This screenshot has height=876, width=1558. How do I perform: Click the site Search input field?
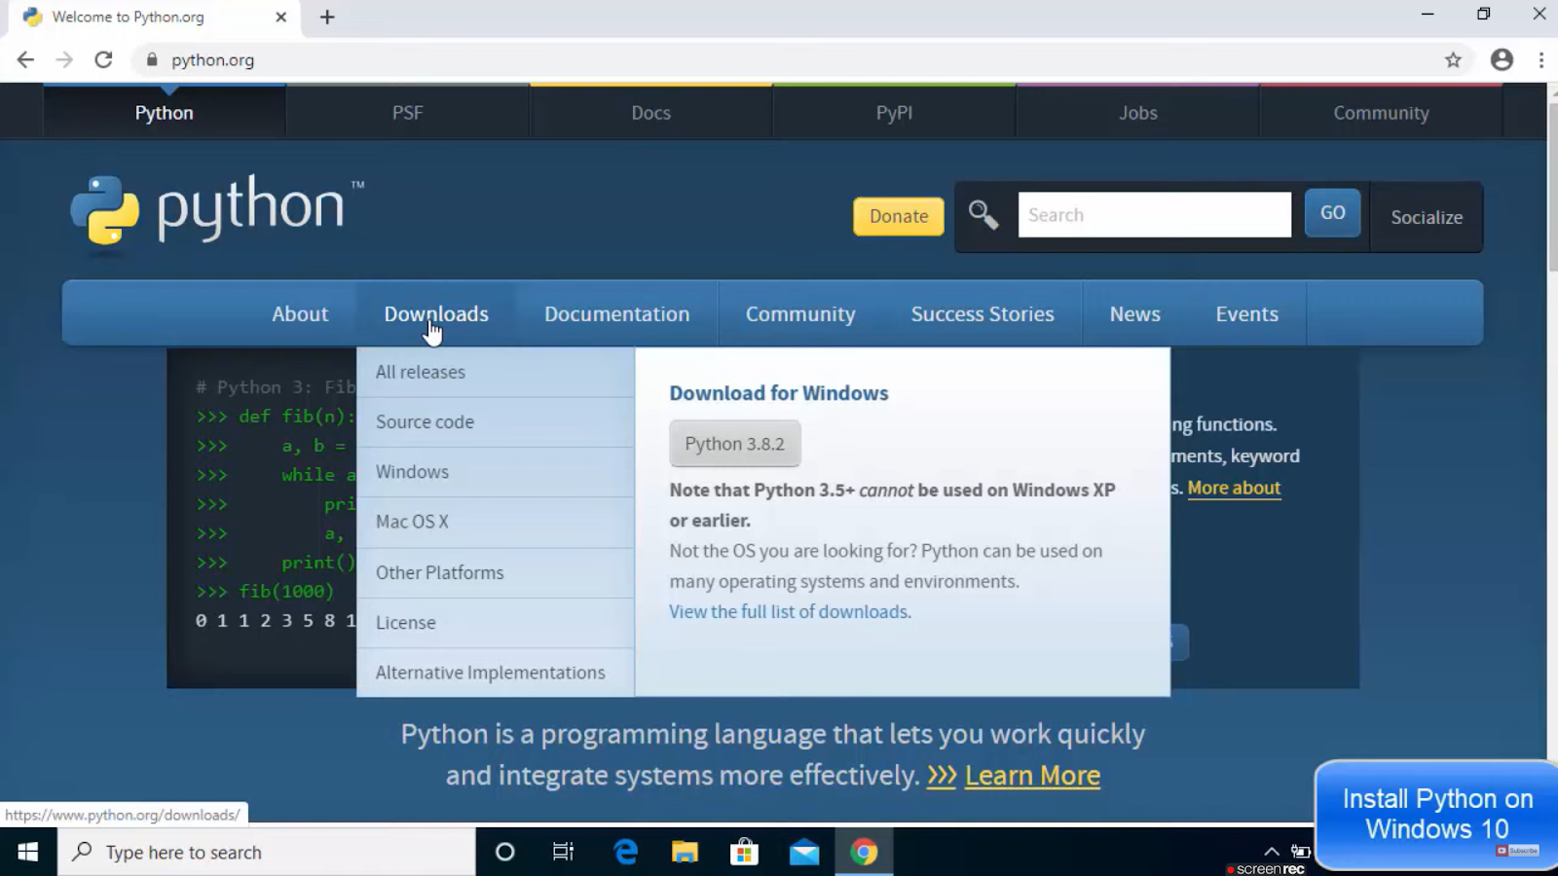[1155, 214]
